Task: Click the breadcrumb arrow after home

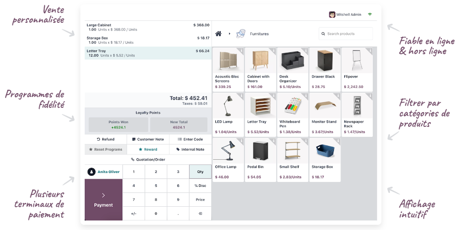Action: pos(229,34)
